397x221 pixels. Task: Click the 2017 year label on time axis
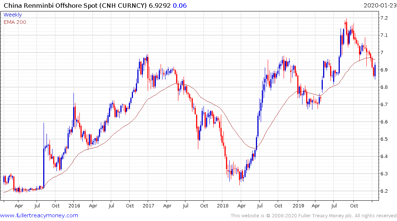coord(148,206)
